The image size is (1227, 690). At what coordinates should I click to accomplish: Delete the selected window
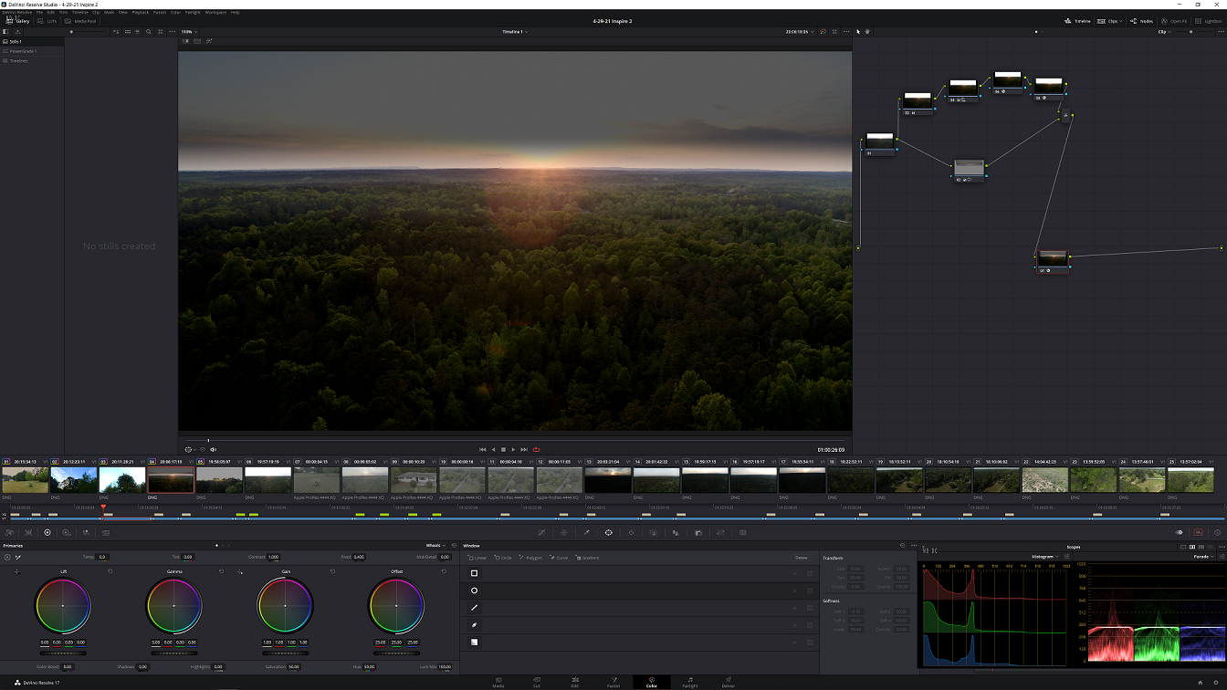click(x=802, y=558)
